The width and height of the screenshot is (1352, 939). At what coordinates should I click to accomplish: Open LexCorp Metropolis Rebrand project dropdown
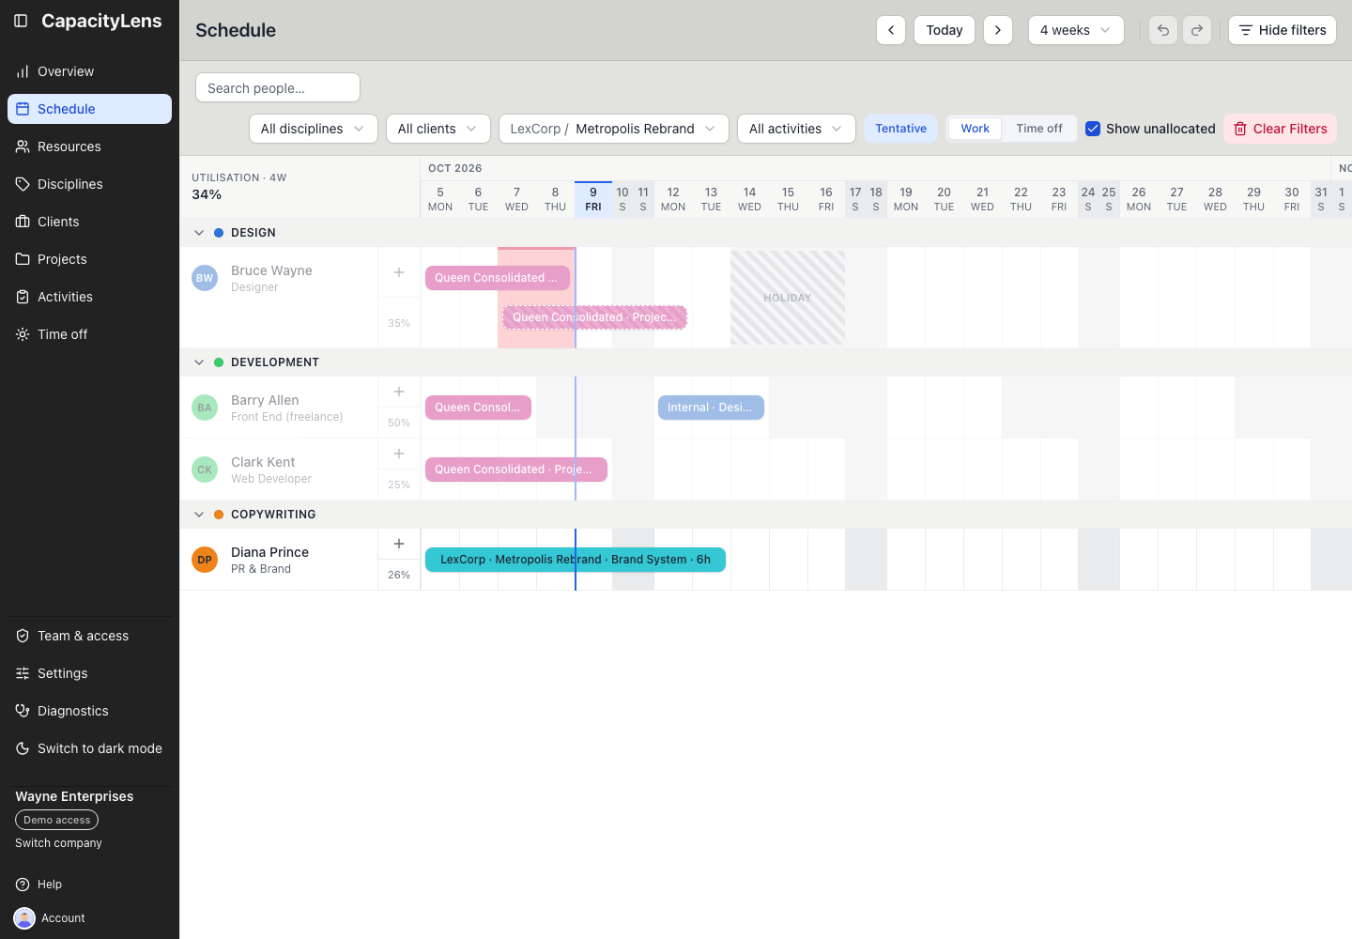(x=614, y=129)
